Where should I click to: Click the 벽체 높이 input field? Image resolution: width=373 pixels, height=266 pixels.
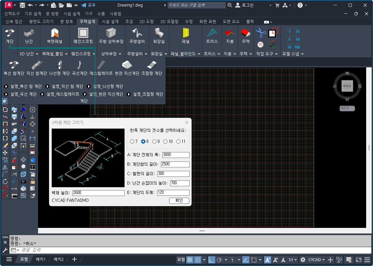pos(98,193)
